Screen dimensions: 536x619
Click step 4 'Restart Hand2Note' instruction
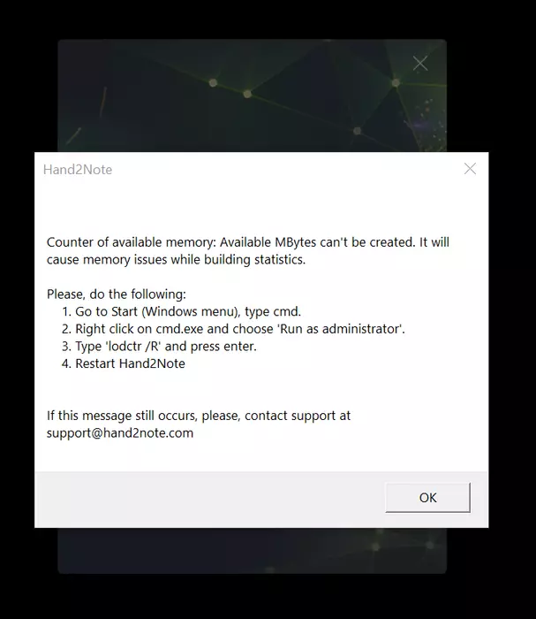click(x=124, y=363)
